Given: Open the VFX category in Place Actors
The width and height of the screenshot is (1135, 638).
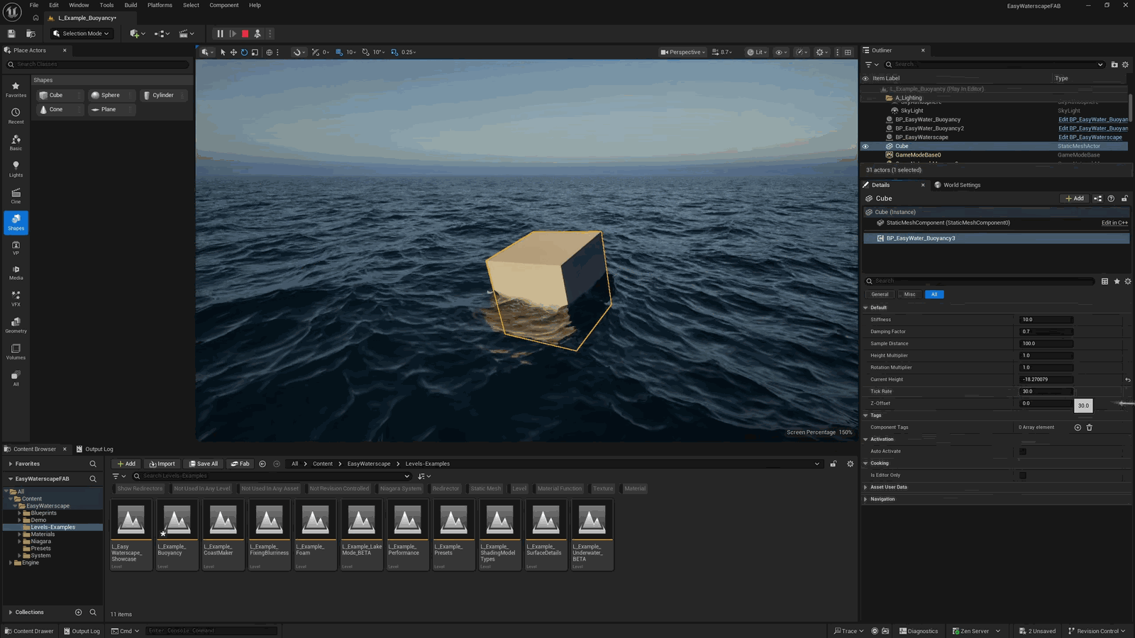Looking at the screenshot, I should pyautogui.click(x=16, y=298).
